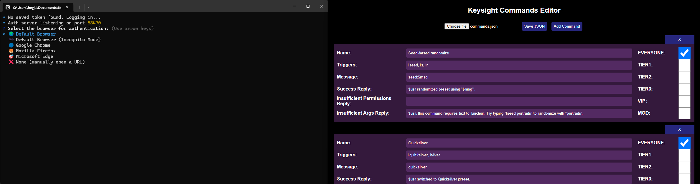The height and width of the screenshot is (184, 700).
Task: Uncheck EVERYONE for Seed-based randomize
Action: [x=684, y=53]
